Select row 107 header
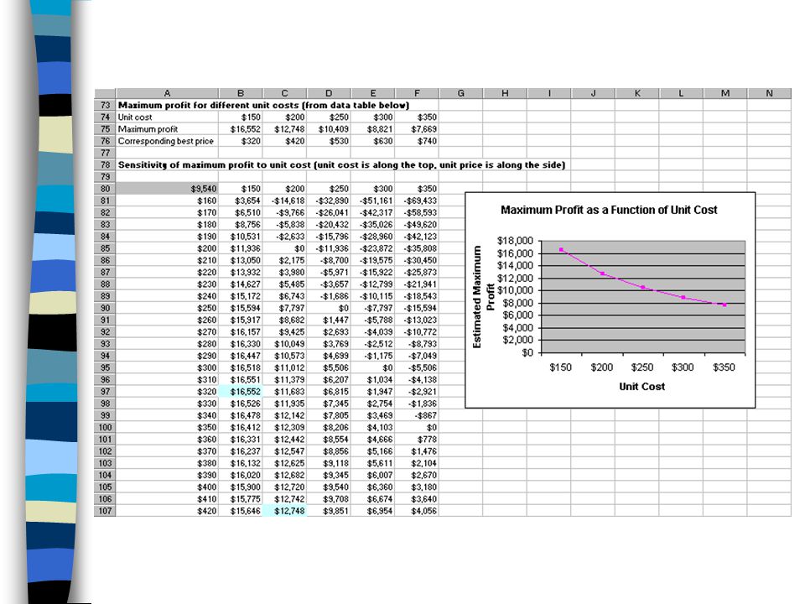Viewport: 805px width, 604px height. tap(106, 511)
